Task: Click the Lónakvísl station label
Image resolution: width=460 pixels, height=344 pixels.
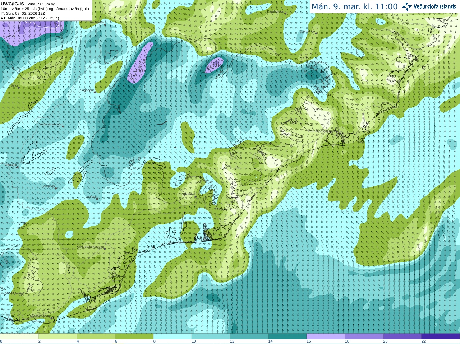Action: tap(48, 186)
